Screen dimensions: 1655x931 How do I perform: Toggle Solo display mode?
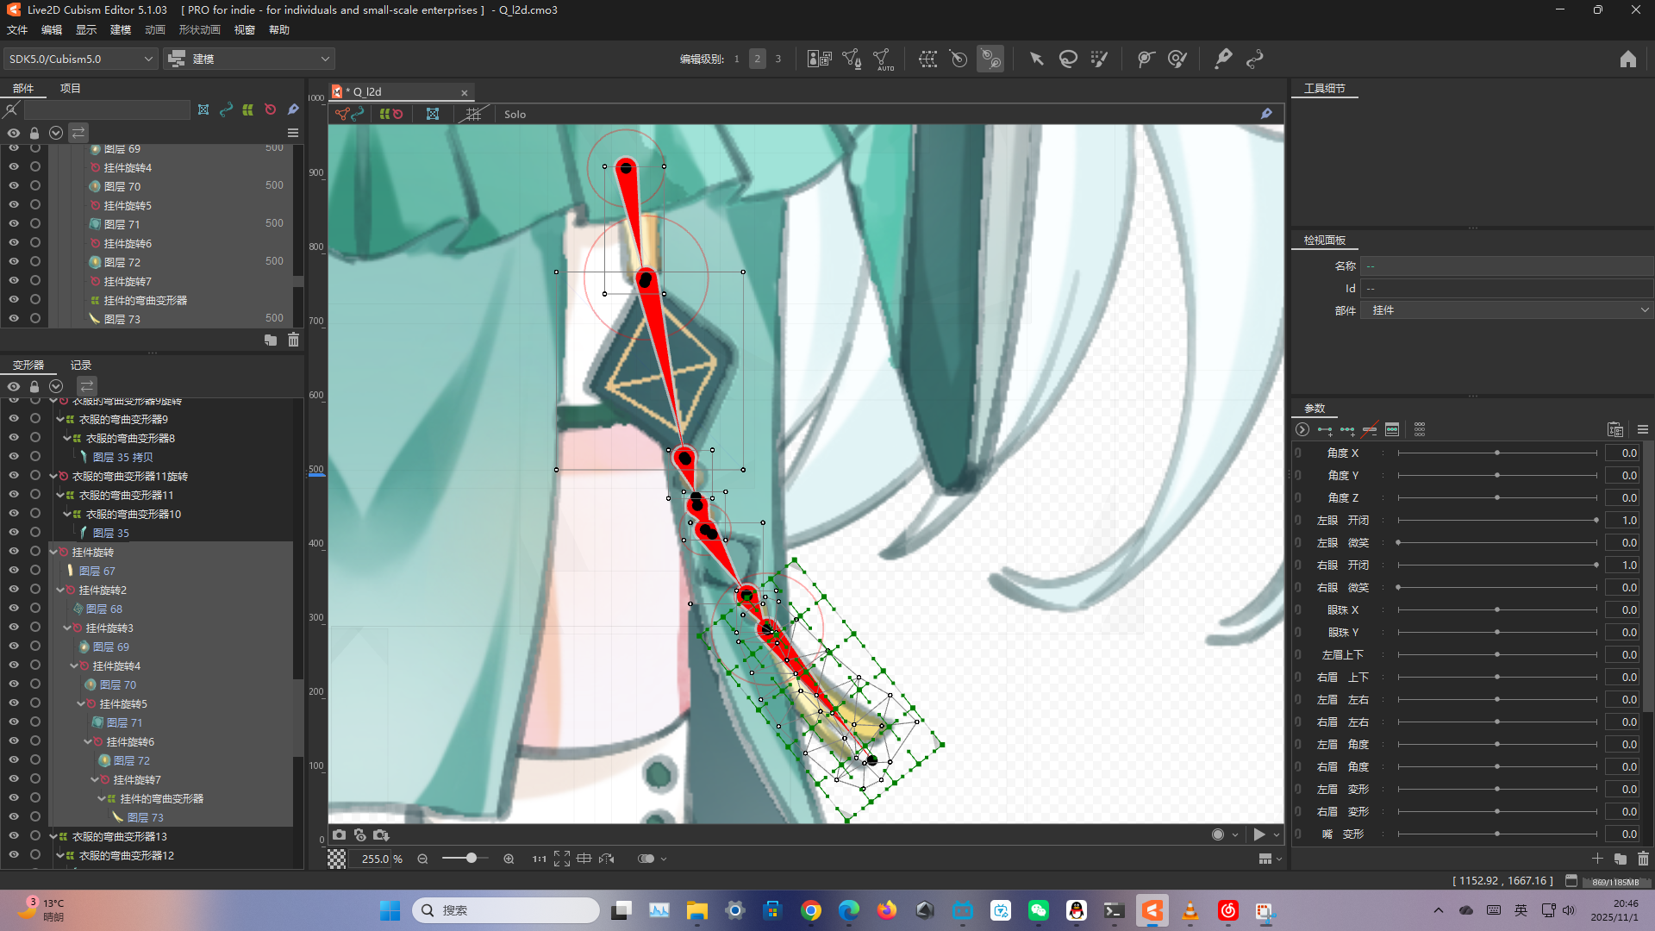[x=515, y=114]
